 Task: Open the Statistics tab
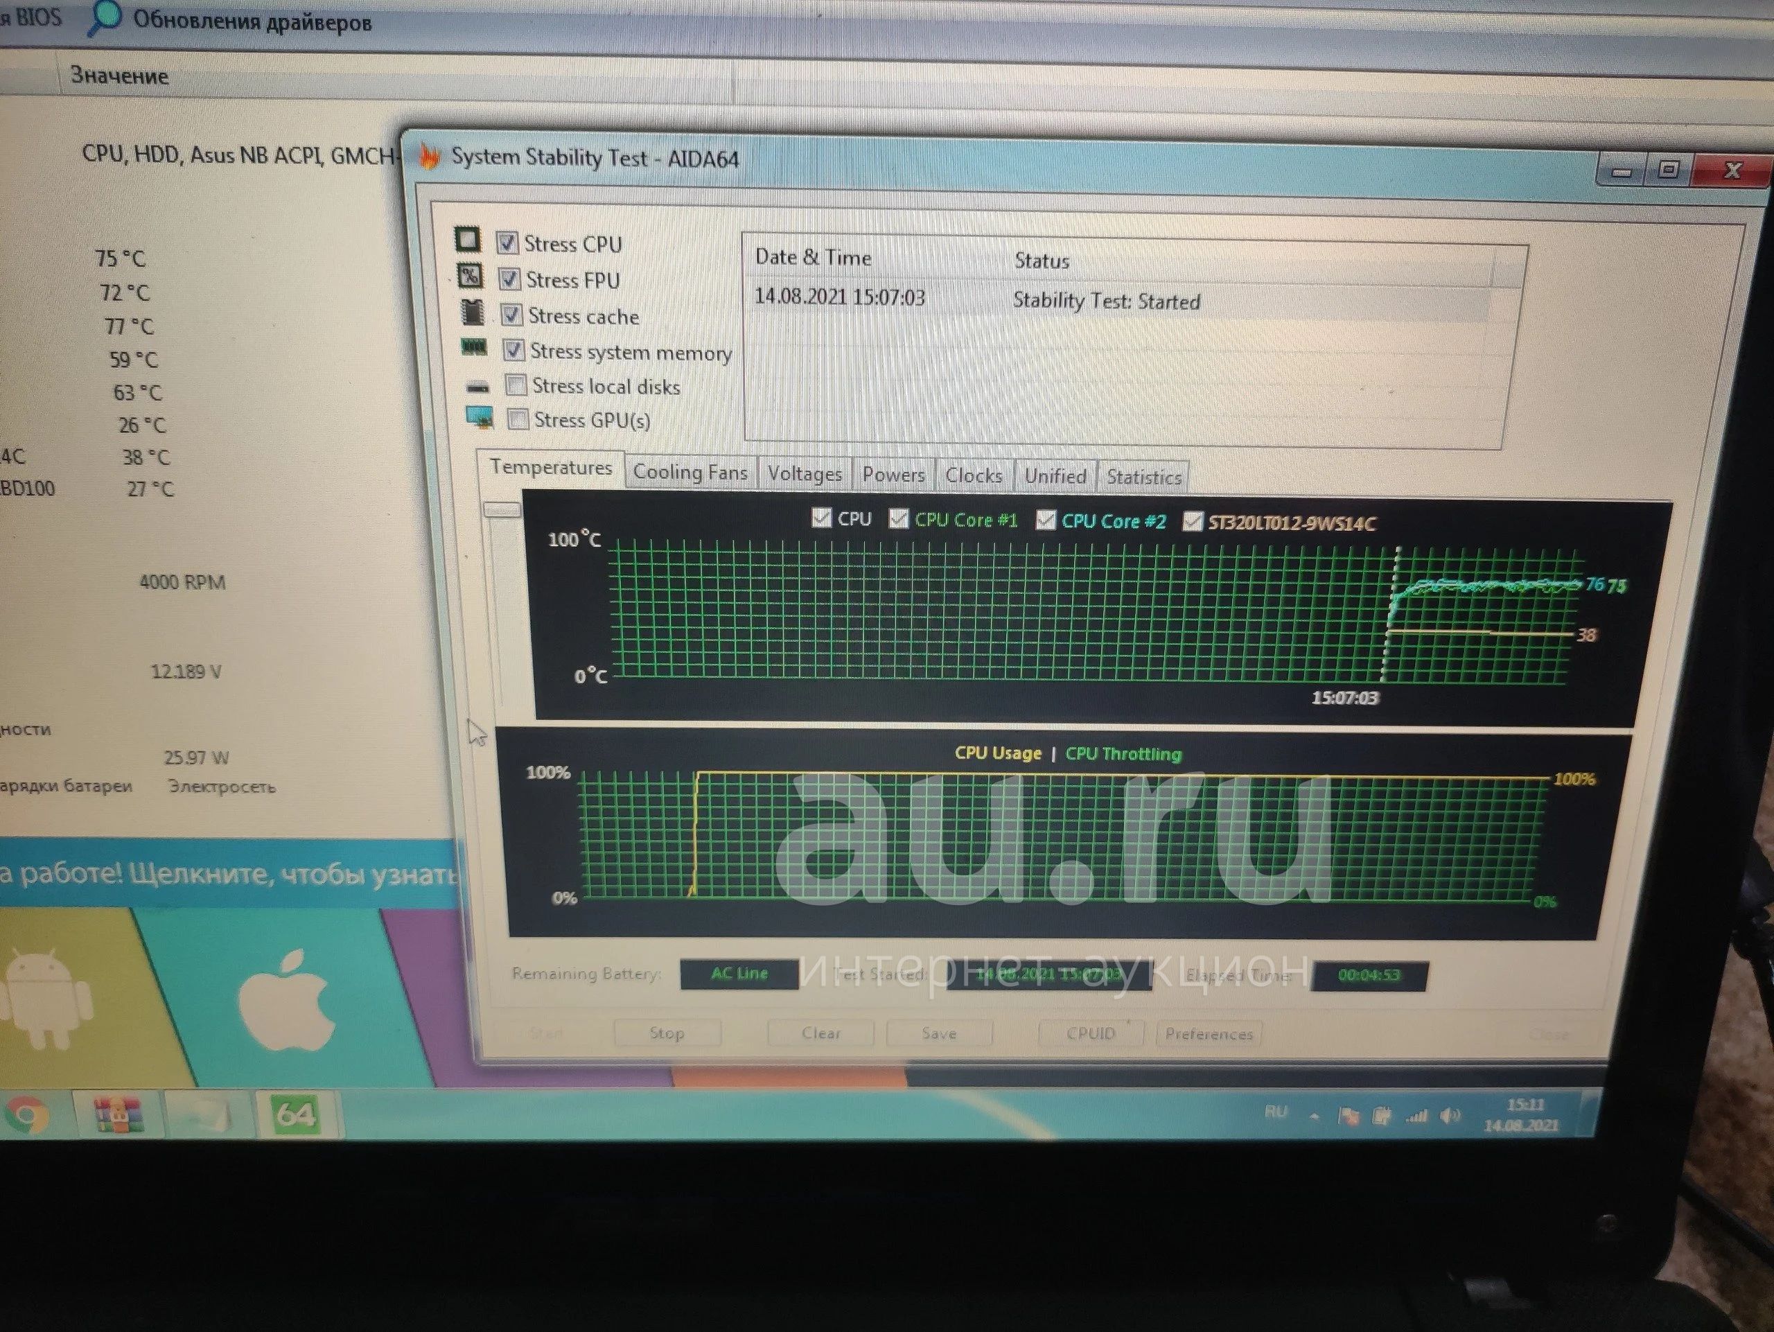[1143, 477]
